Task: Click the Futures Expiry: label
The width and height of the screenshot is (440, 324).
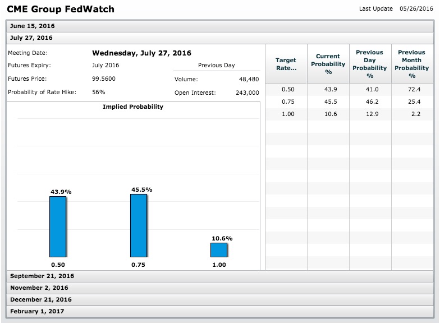Action: point(29,65)
